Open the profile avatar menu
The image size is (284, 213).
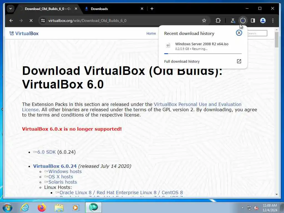coord(263,21)
